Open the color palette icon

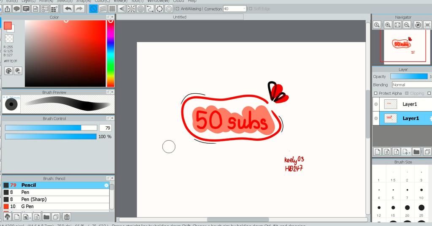(x=8, y=71)
